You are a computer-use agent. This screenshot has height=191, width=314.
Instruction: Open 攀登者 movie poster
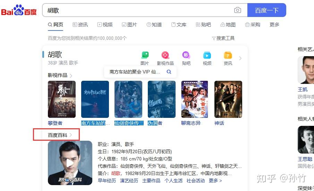(62, 99)
